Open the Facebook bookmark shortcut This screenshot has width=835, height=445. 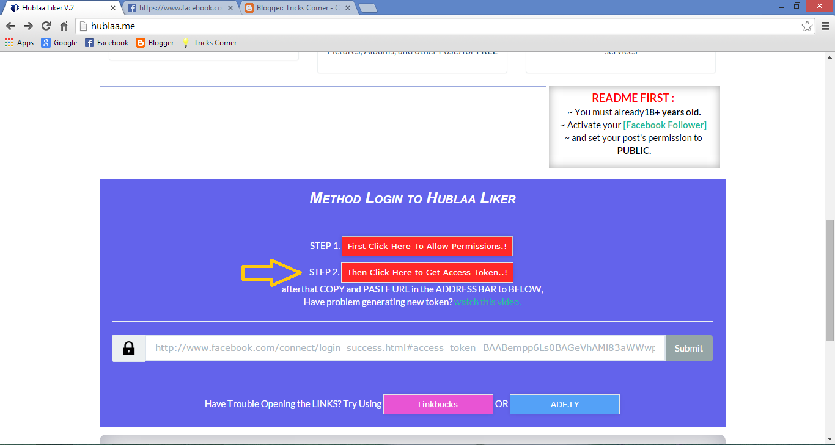[106, 42]
